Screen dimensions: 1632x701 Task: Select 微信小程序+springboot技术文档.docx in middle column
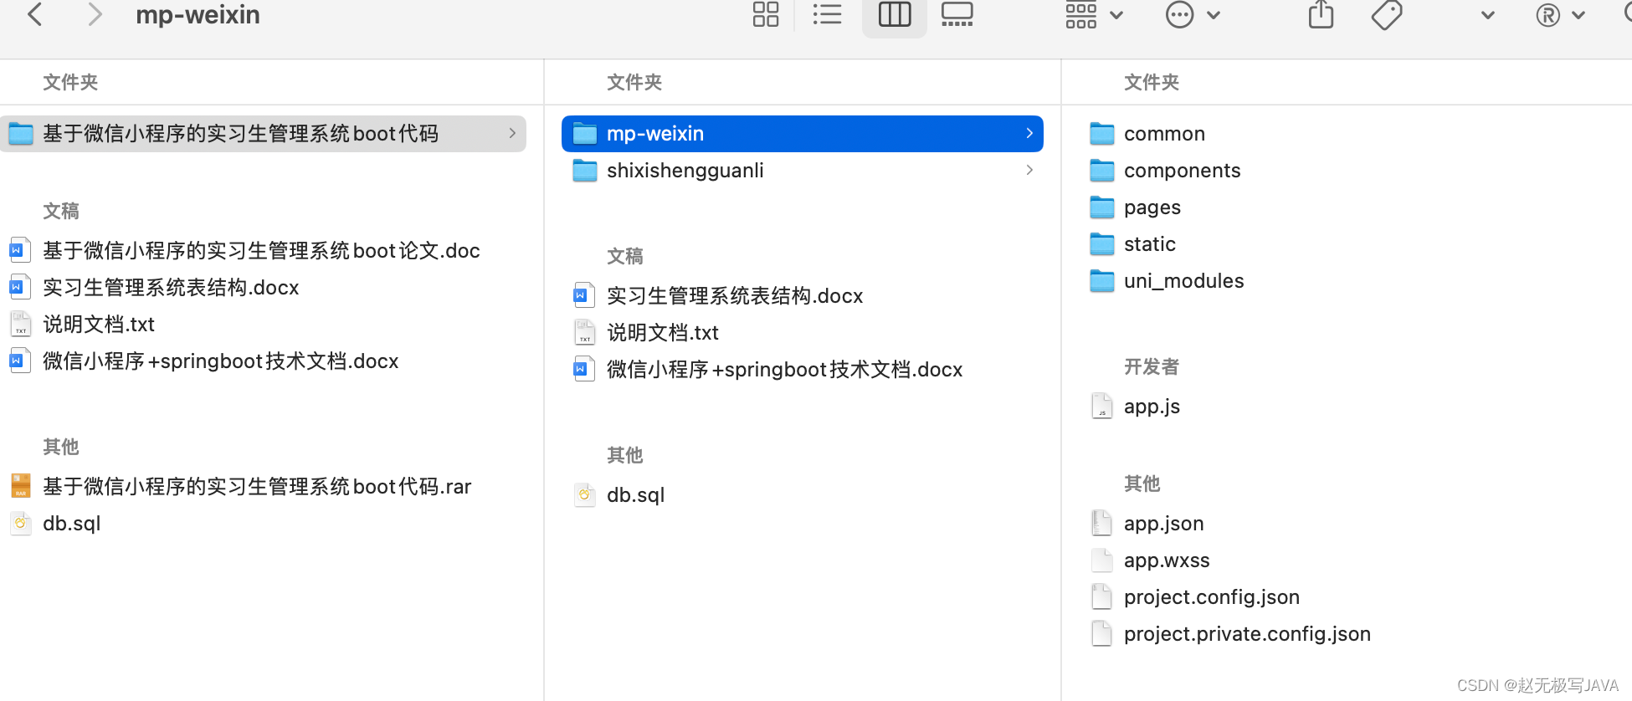coord(784,370)
